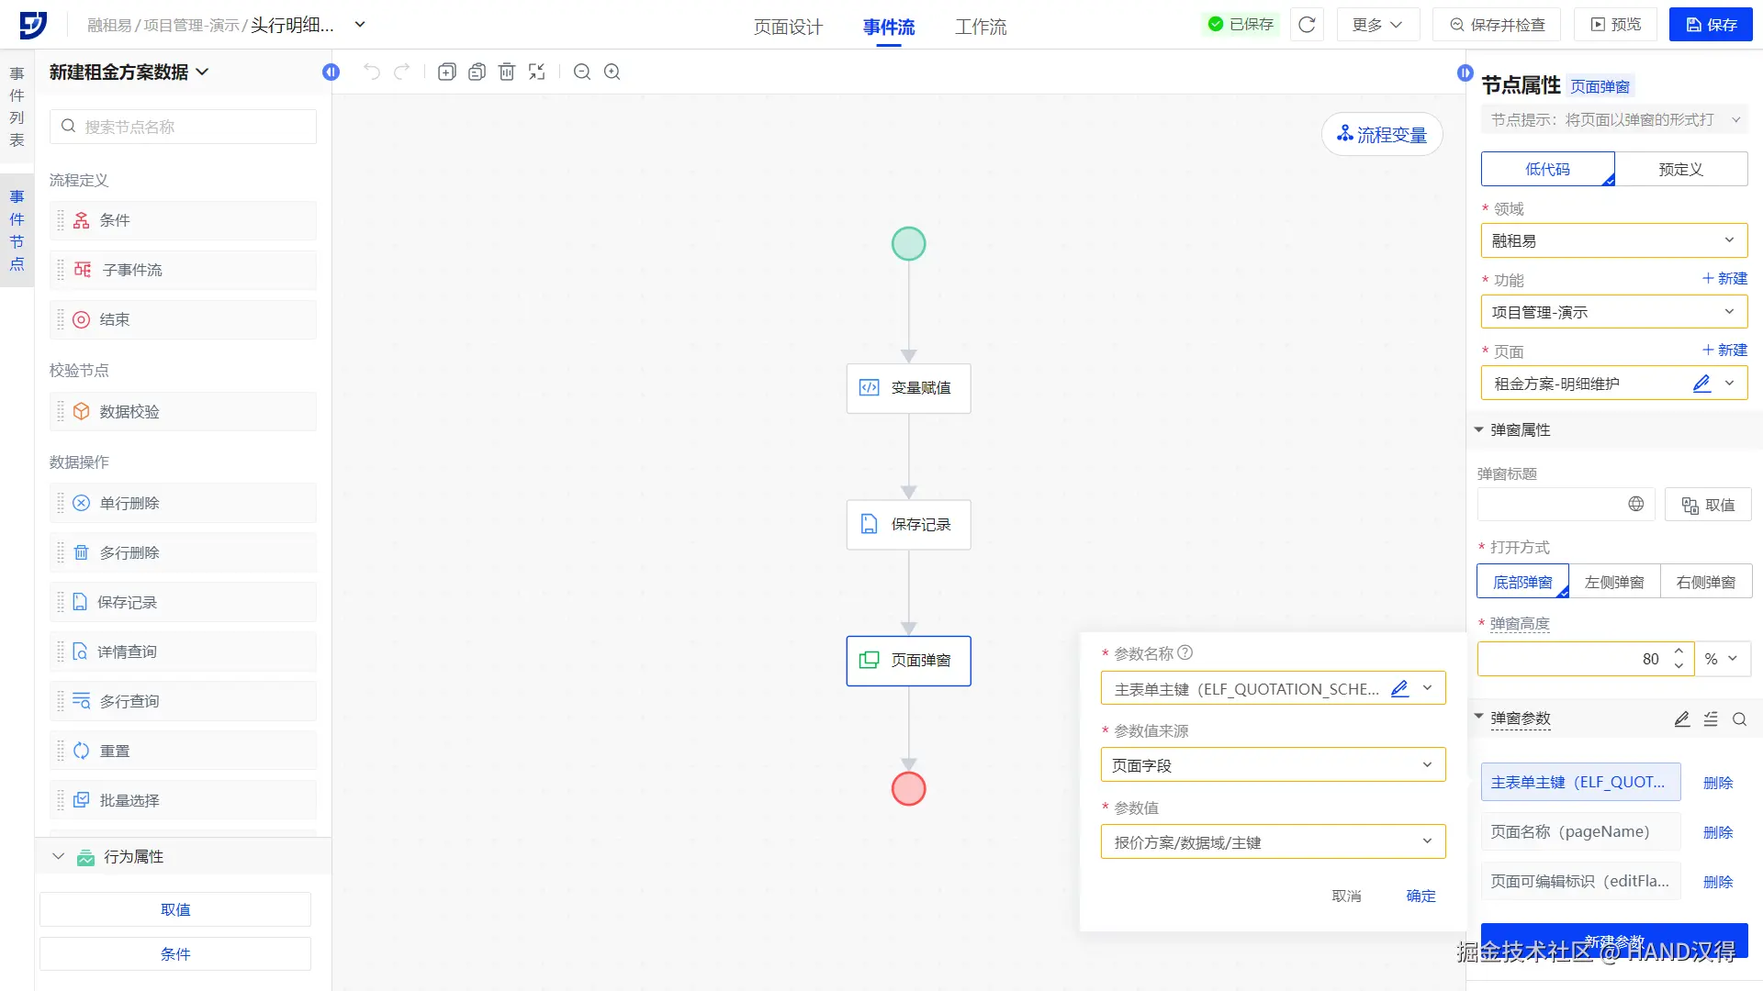Click the zoom in magnifier icon
Screen dimensions: 1763x991
coord(612,72)
